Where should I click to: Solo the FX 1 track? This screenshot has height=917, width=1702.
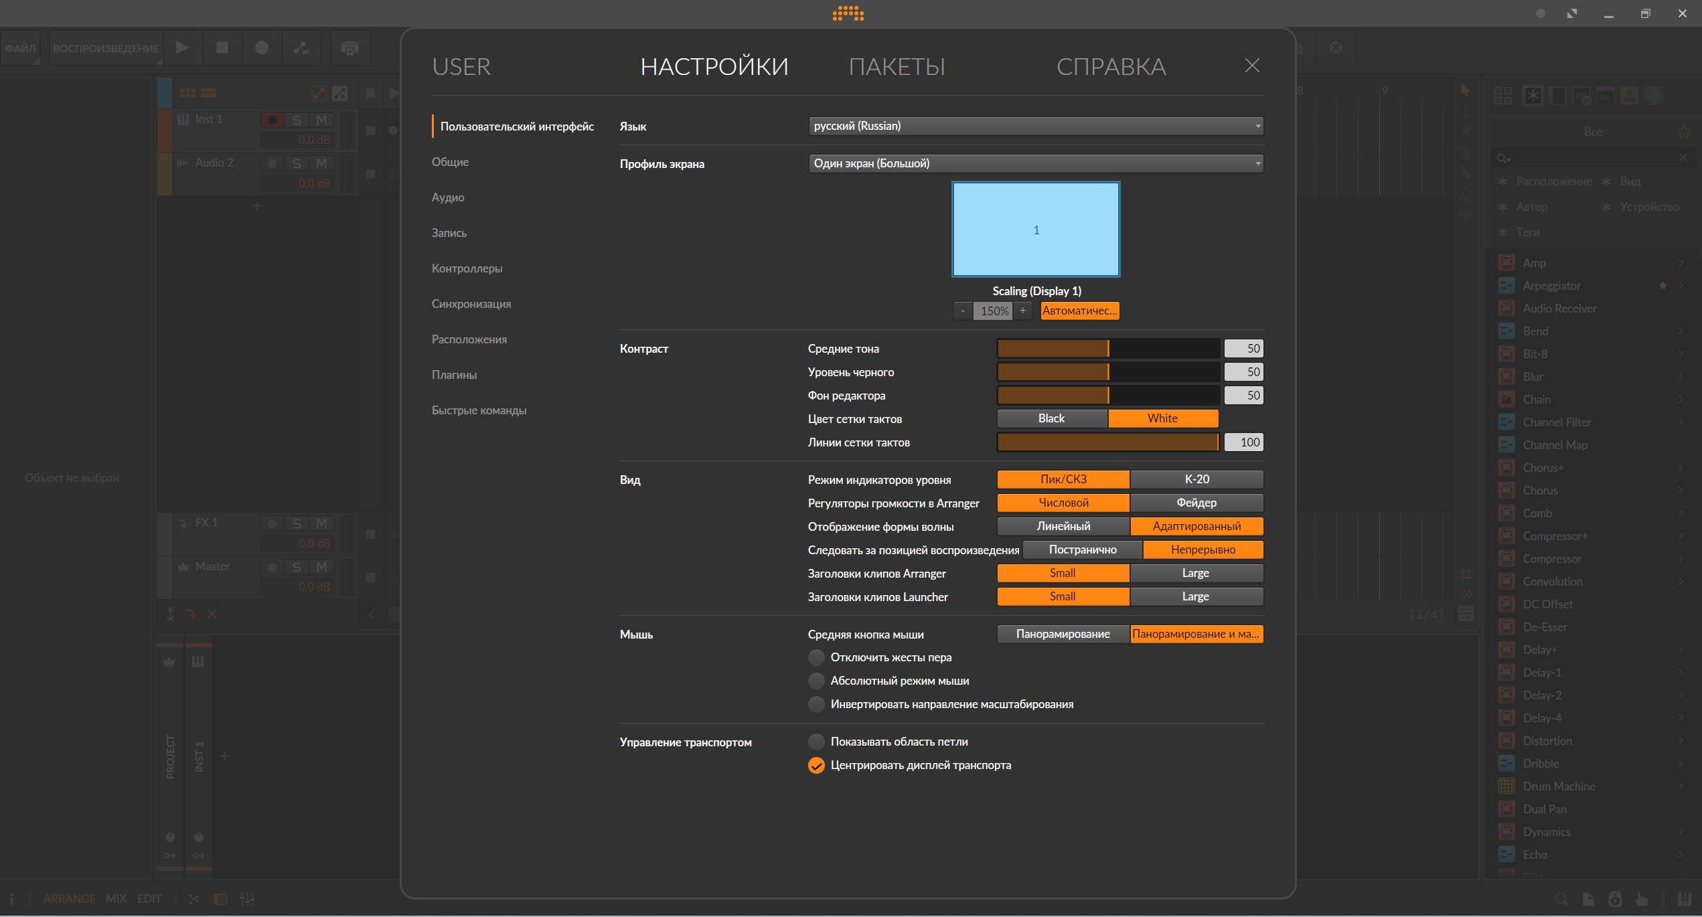coord(297,523)
